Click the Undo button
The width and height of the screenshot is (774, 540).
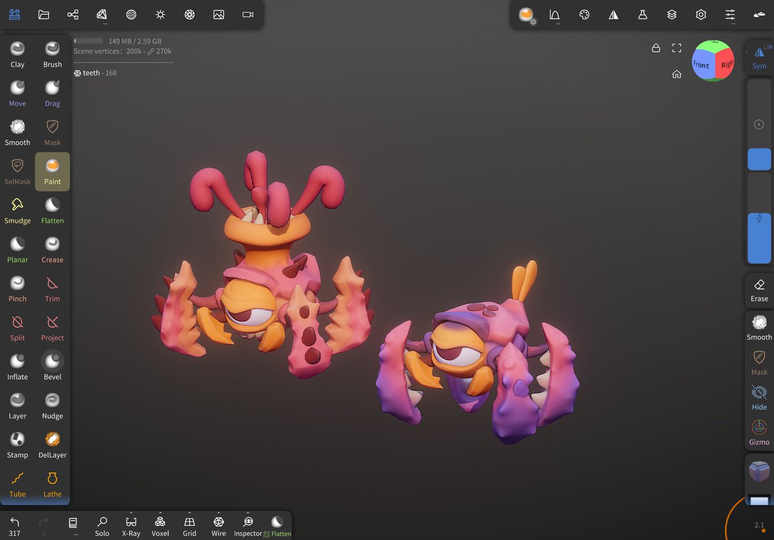coord(15,526)
